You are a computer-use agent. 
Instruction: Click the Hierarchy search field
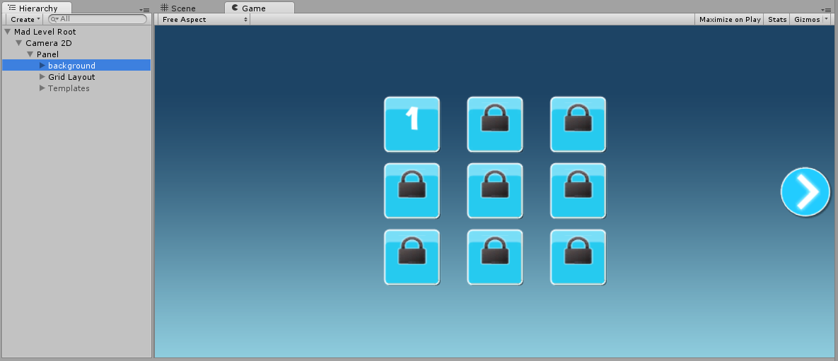pos(100,20)
